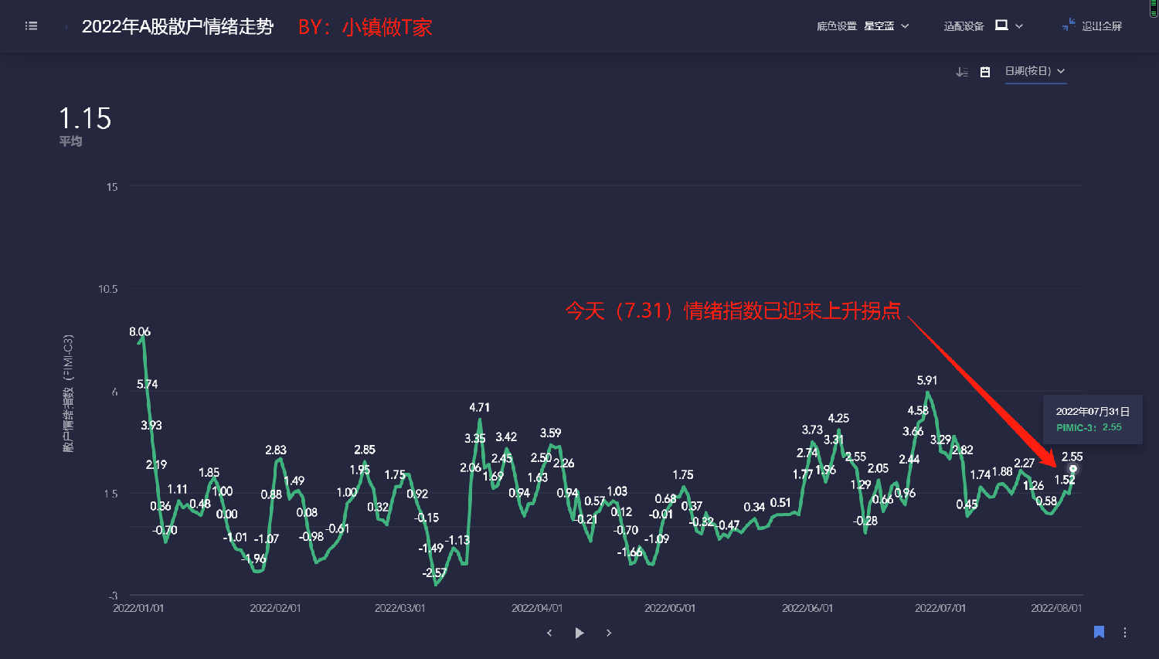
Task: Click the 底色设置 label
Action: [836, 26]
